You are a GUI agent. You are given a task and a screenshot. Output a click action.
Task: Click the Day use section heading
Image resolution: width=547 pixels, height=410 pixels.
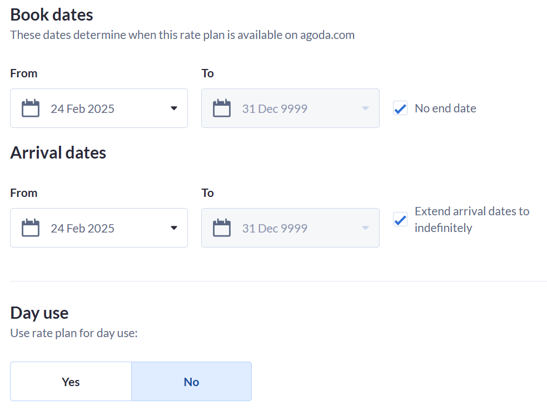click(x=39, y=313)
